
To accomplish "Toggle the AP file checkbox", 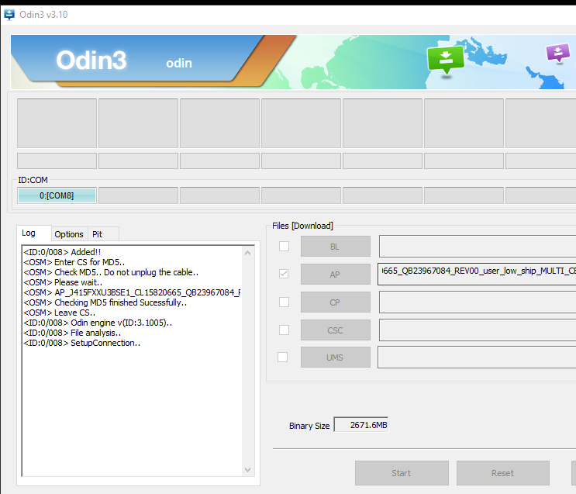I will [x=284, y=274].
